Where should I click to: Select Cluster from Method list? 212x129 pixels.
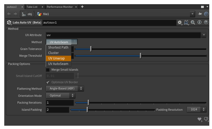[x=58, y=53]
